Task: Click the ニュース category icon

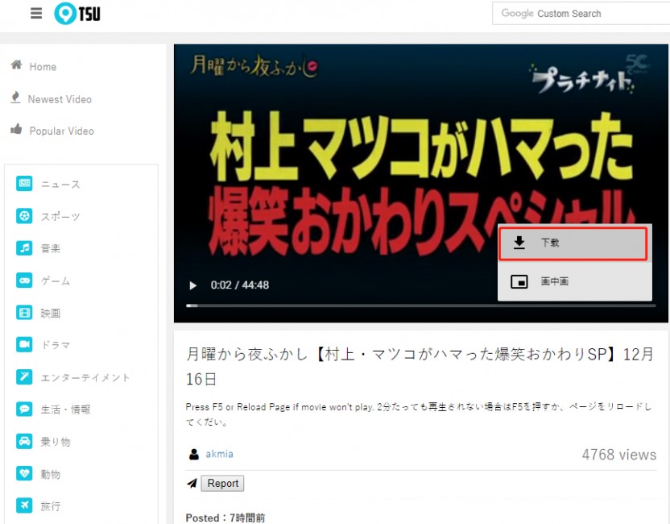Action: tap(24, 184)
